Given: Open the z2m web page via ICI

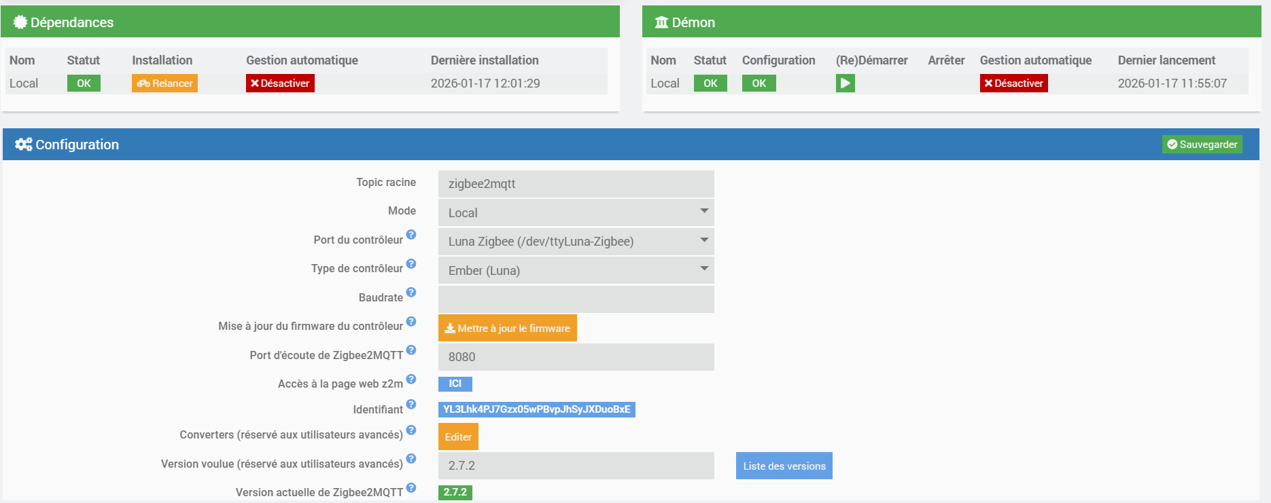Looking at the screenshot, I should click(x=455, y=384).
